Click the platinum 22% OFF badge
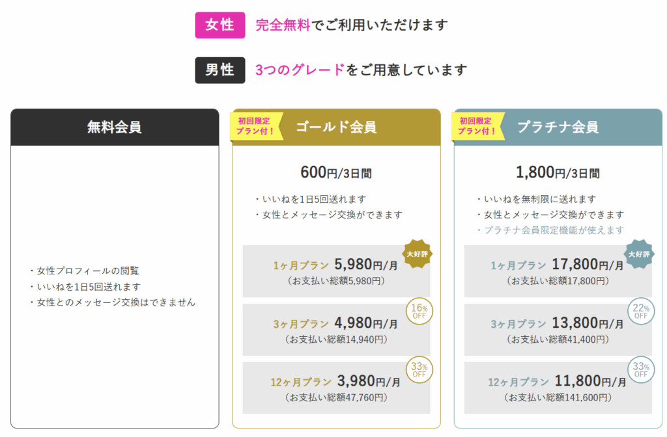Viewport: 667px width, 437px height. pyautogui.click(x=641, y=311)
